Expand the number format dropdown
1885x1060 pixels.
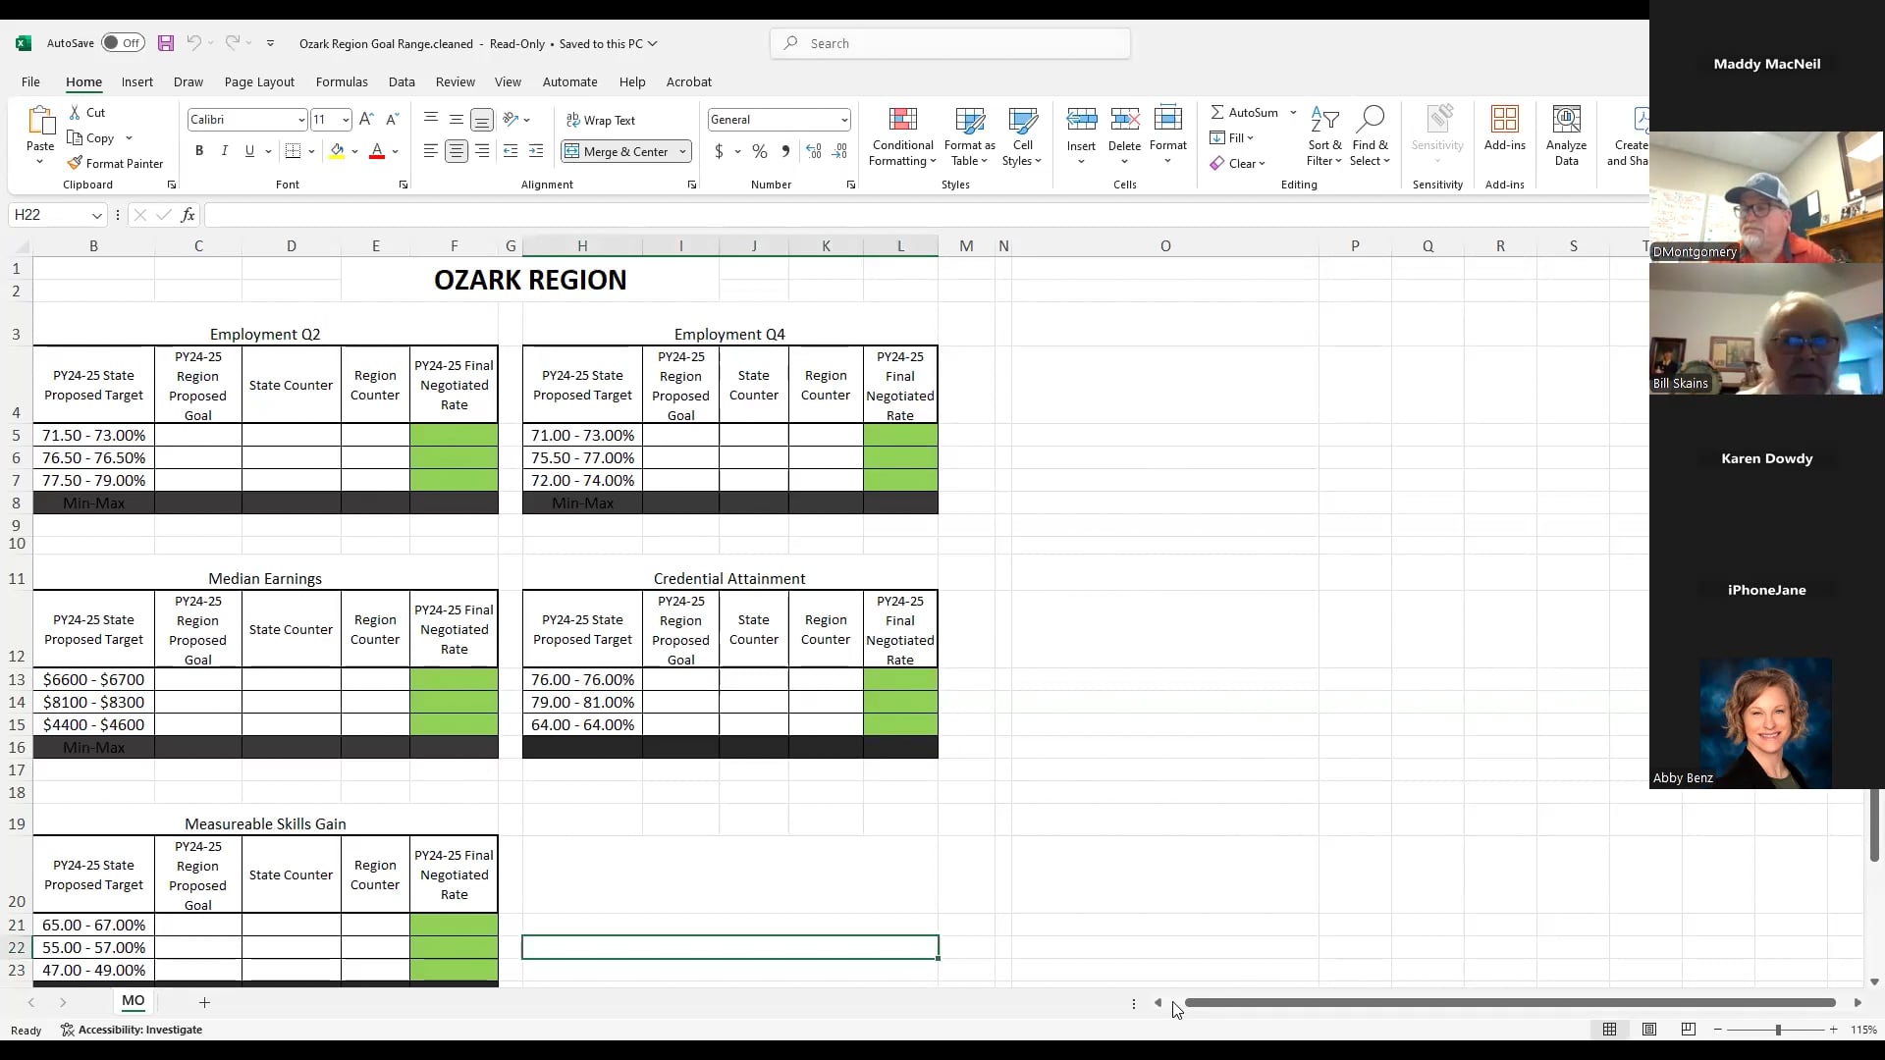pos(842,119)
